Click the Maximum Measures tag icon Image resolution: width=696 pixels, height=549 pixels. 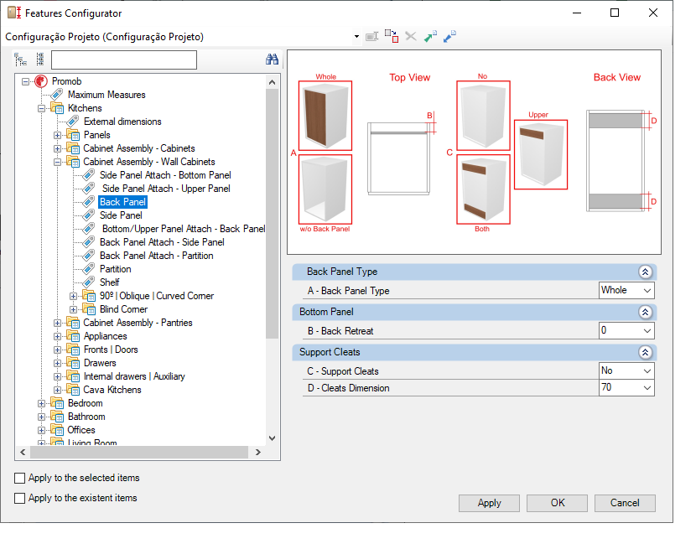[x=57, y=95]
